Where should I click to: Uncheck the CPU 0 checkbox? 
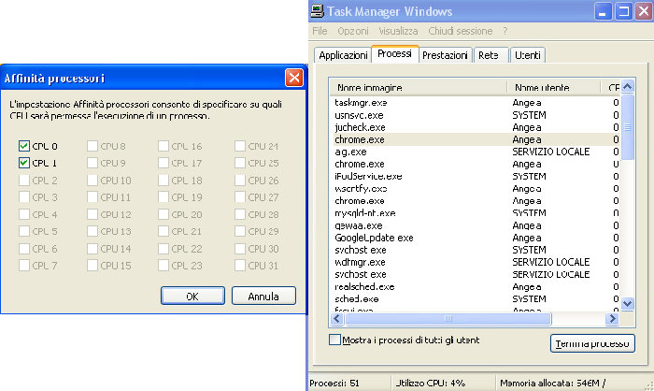23,146
